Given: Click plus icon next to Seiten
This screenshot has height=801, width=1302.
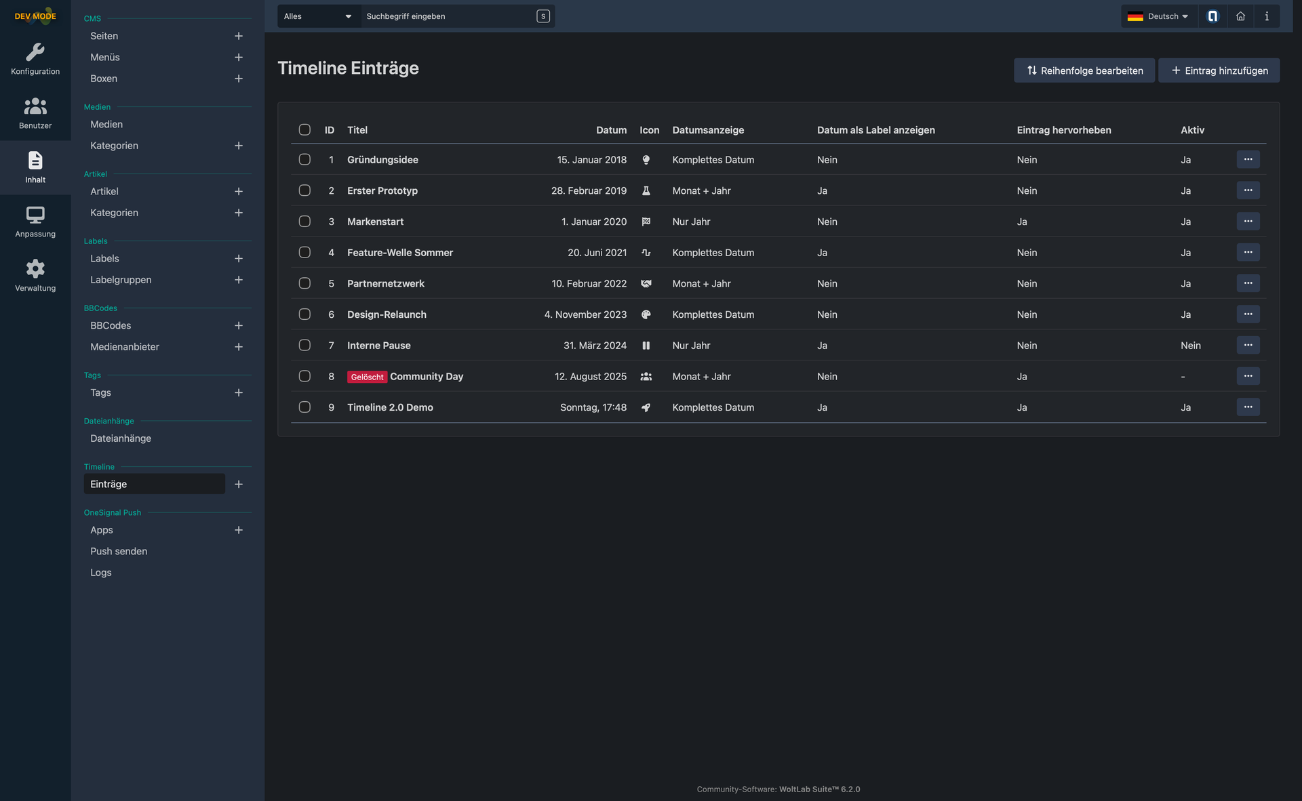Looking at the screenshot, I should tap(239, 36).
